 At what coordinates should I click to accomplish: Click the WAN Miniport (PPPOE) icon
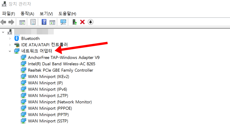(x=23, y=108)
